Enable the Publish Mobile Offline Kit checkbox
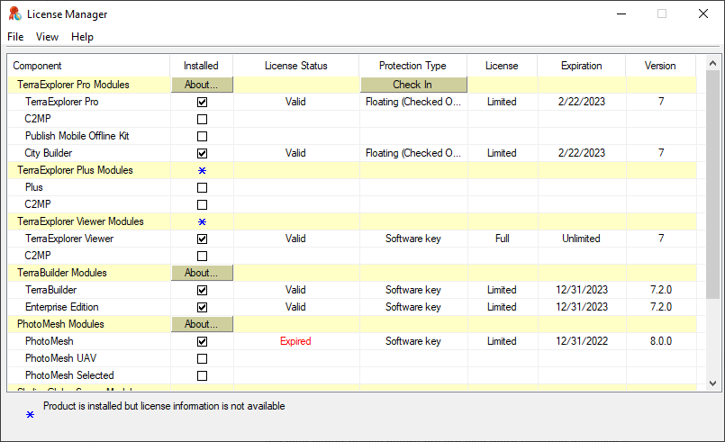The image size is (725, 442). click(x=202, y=136)
